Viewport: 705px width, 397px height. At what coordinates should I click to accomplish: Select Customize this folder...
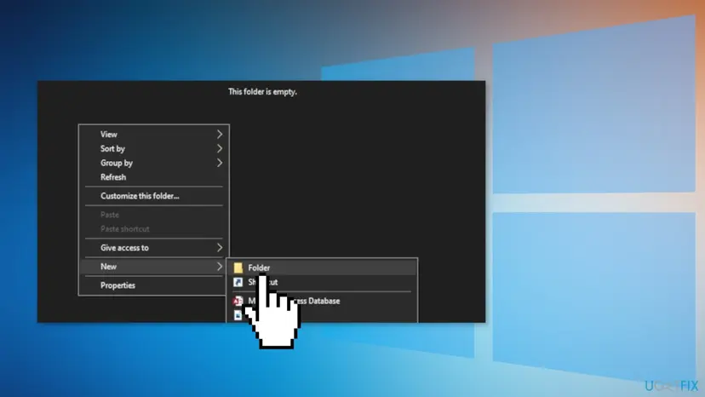pos(154,196)
